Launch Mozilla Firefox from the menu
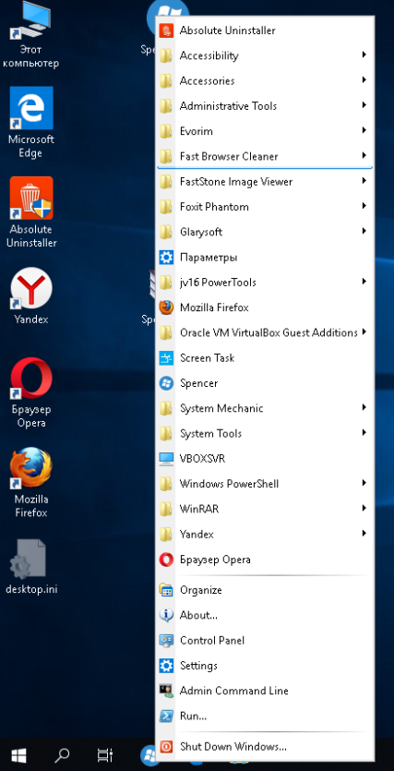 tap(264, 307)
